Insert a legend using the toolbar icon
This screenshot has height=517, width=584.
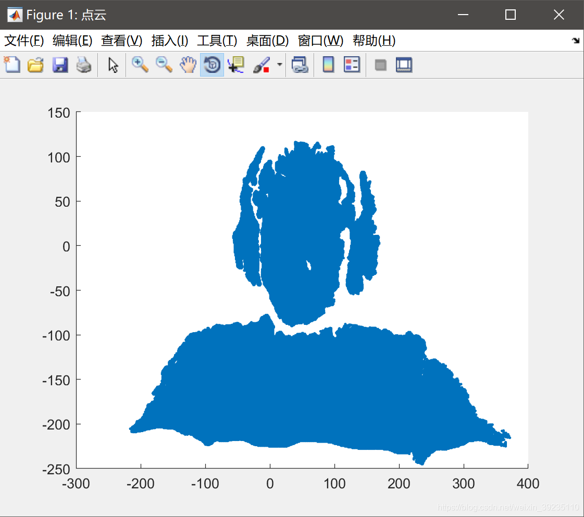[x=352, y=65]
